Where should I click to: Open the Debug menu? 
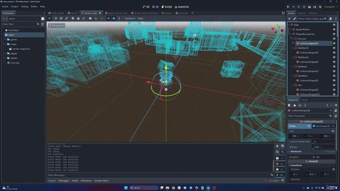pyautogui.click(x=24, y=7)
